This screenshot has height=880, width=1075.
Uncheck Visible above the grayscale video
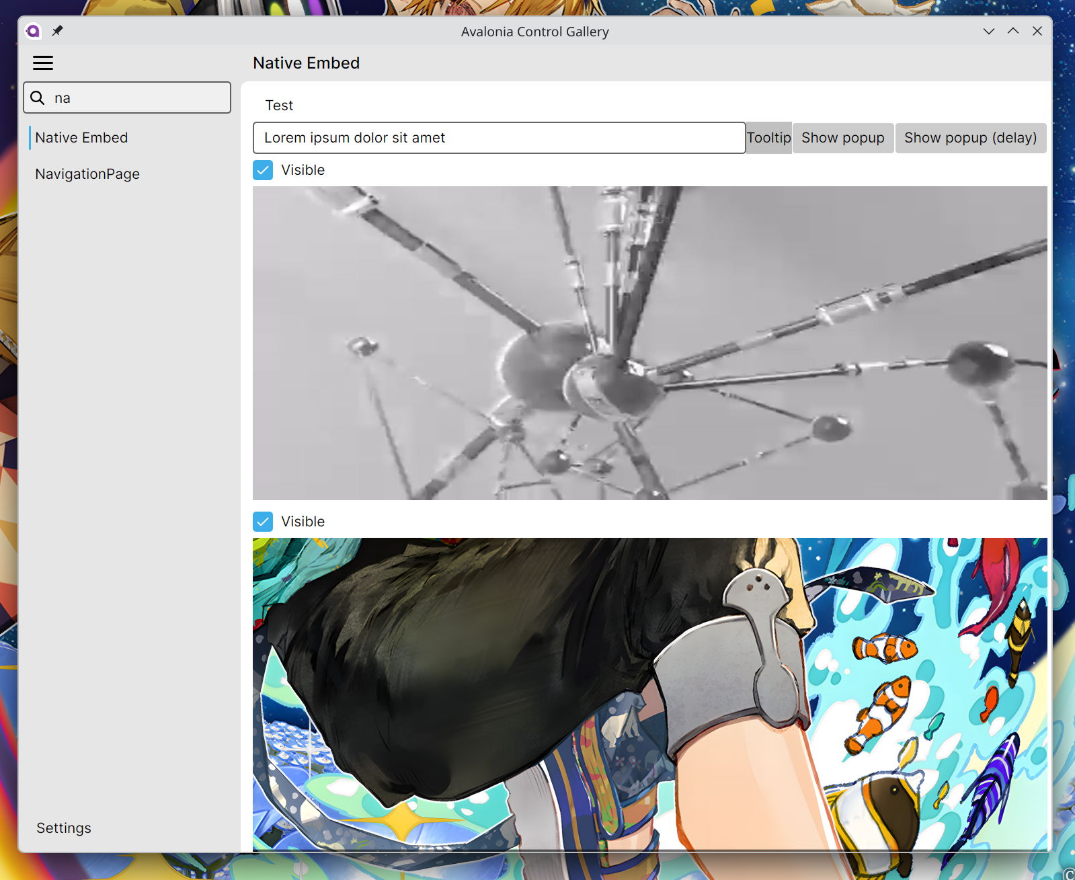263,170
